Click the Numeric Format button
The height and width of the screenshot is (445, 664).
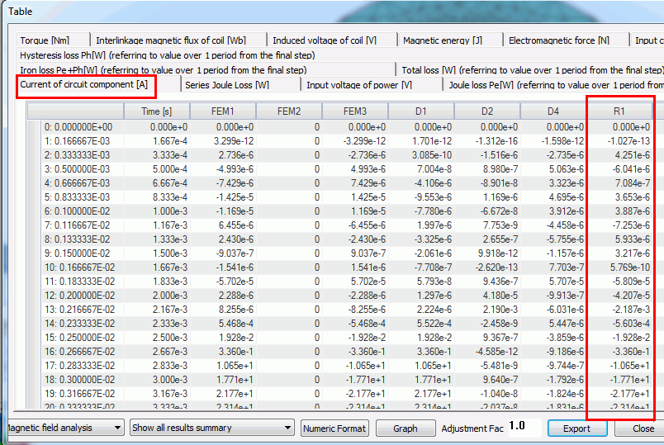334,428
